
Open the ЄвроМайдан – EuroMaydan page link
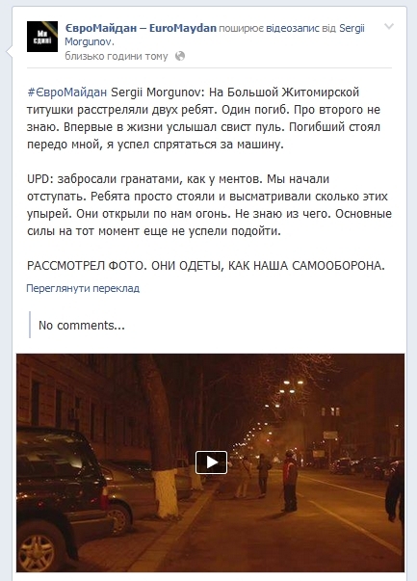coord(141,28)
